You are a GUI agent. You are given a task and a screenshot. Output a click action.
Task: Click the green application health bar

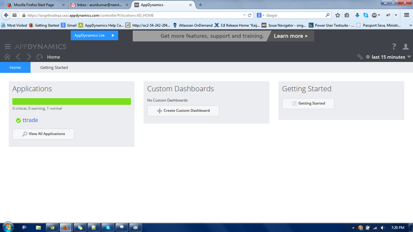click(x=72, y=102)
